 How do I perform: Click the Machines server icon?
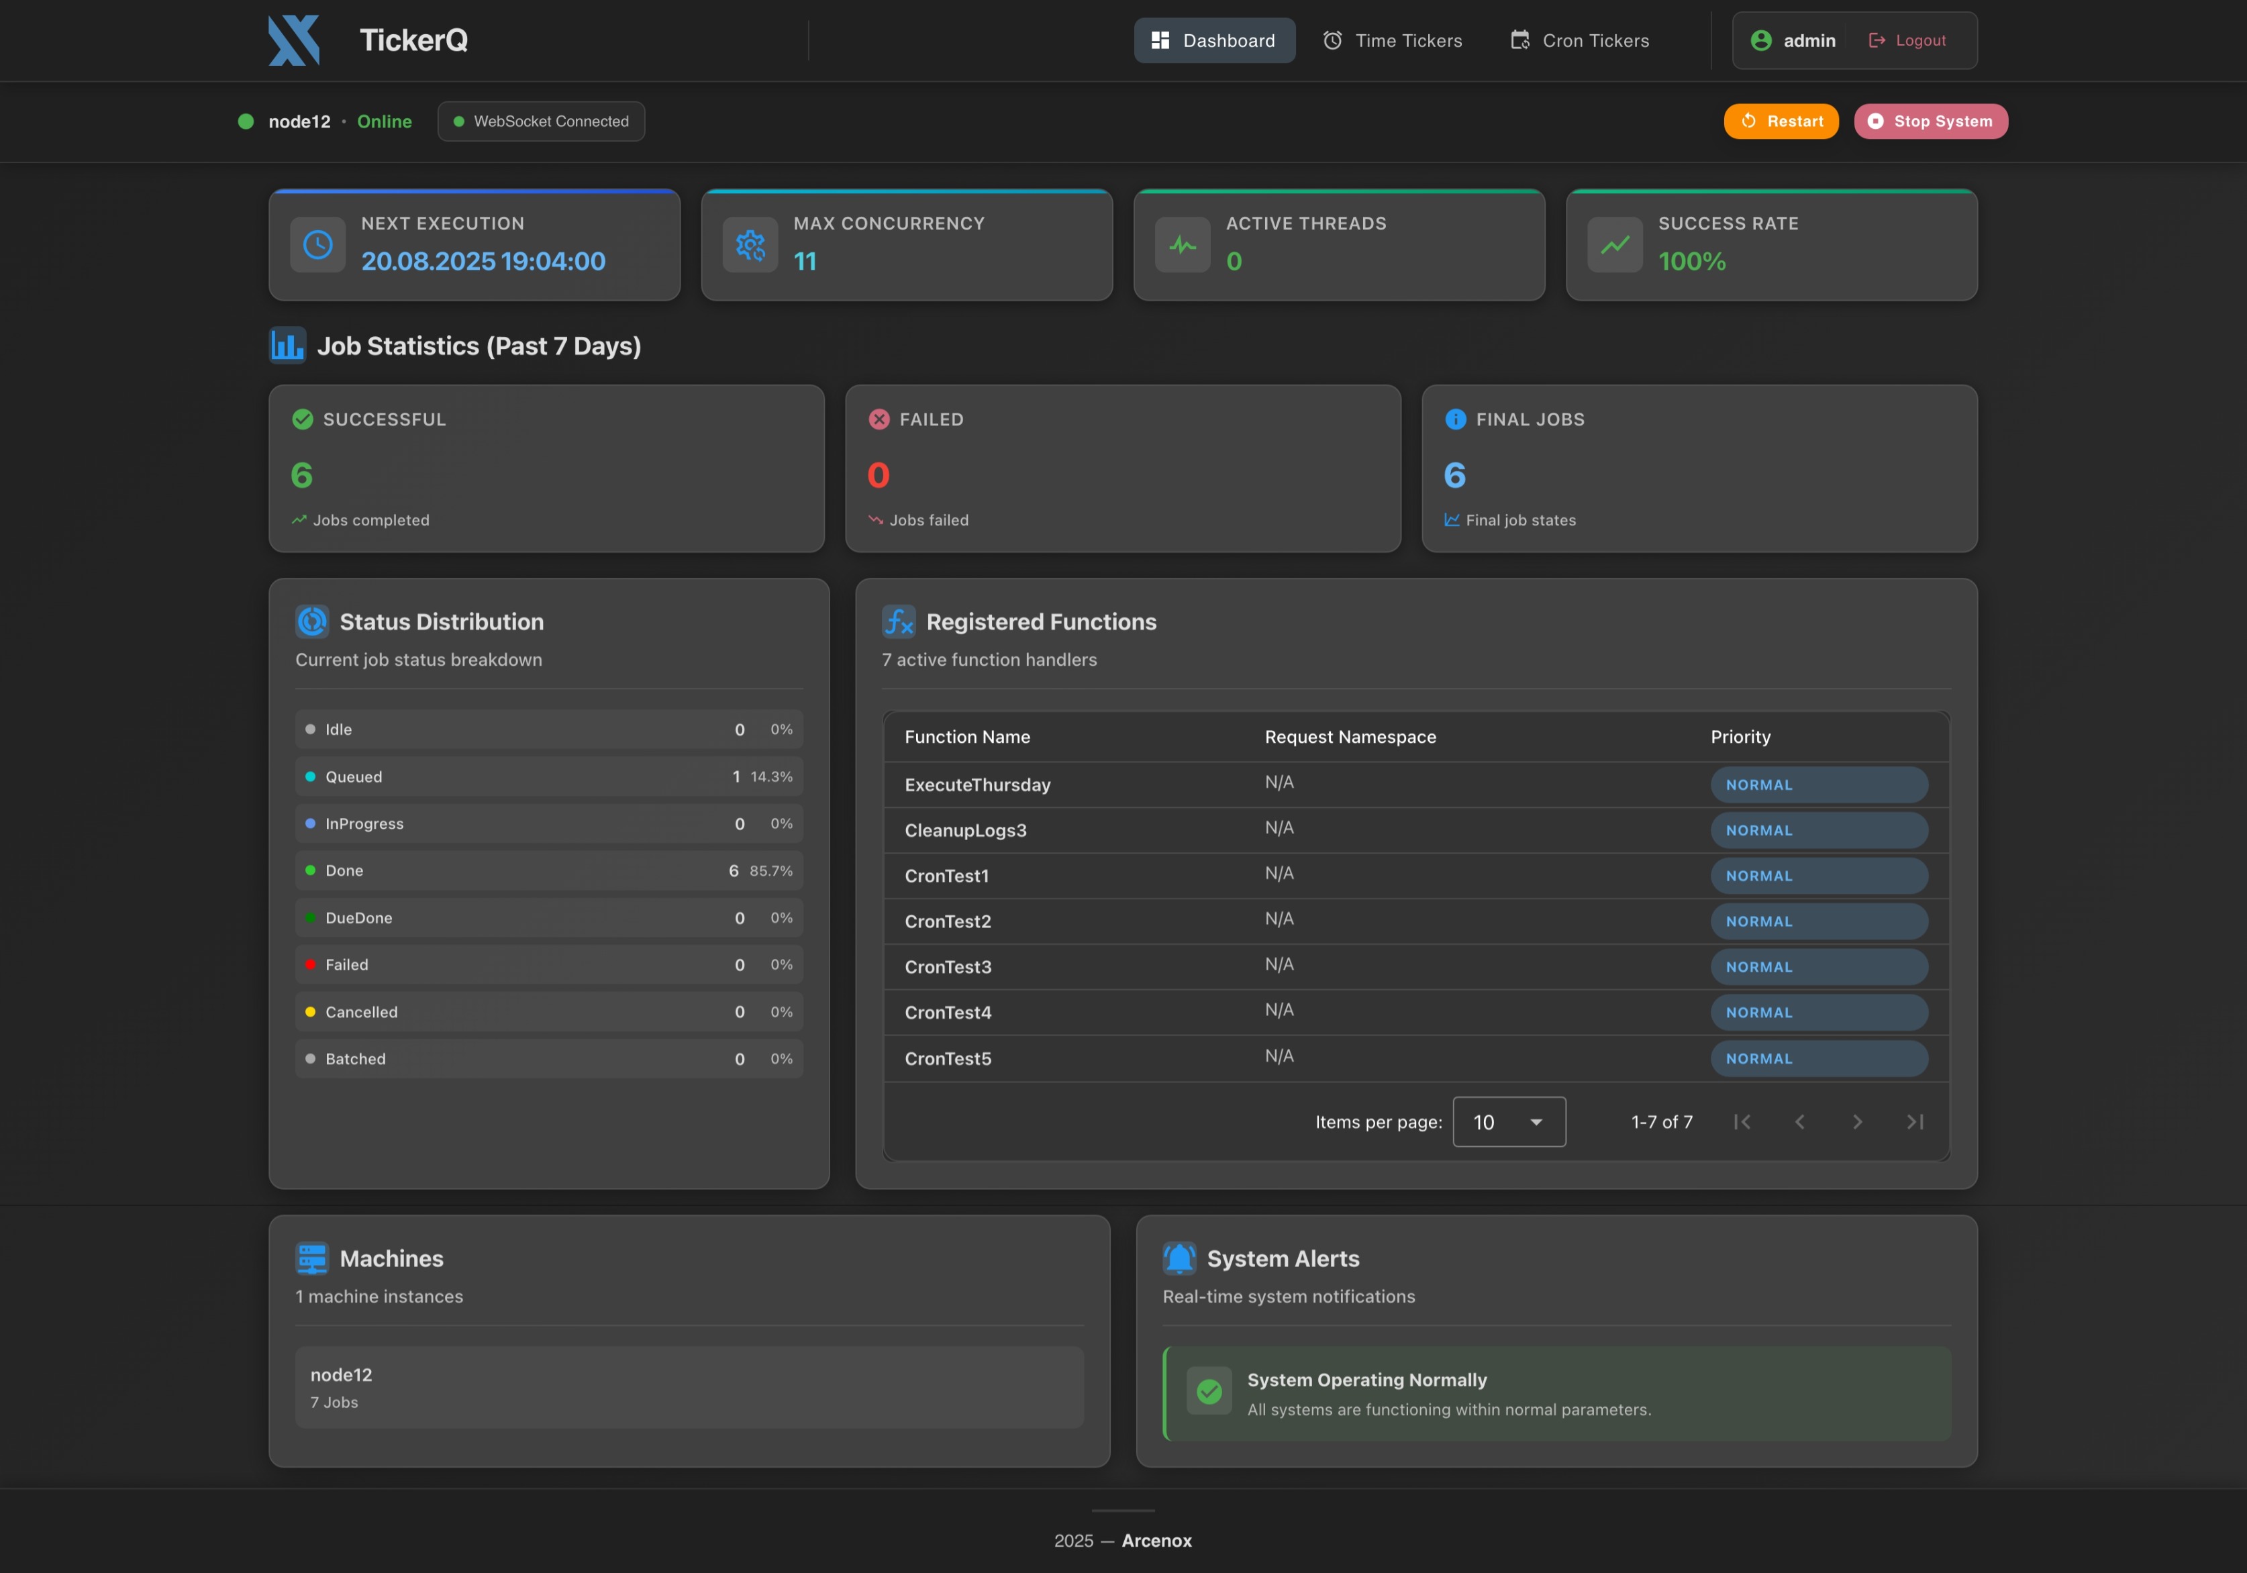[x=311, y=1259]
